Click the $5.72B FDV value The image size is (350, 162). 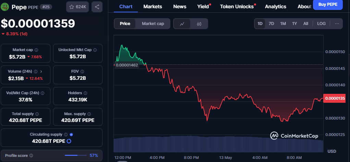(x=78, y=78)
